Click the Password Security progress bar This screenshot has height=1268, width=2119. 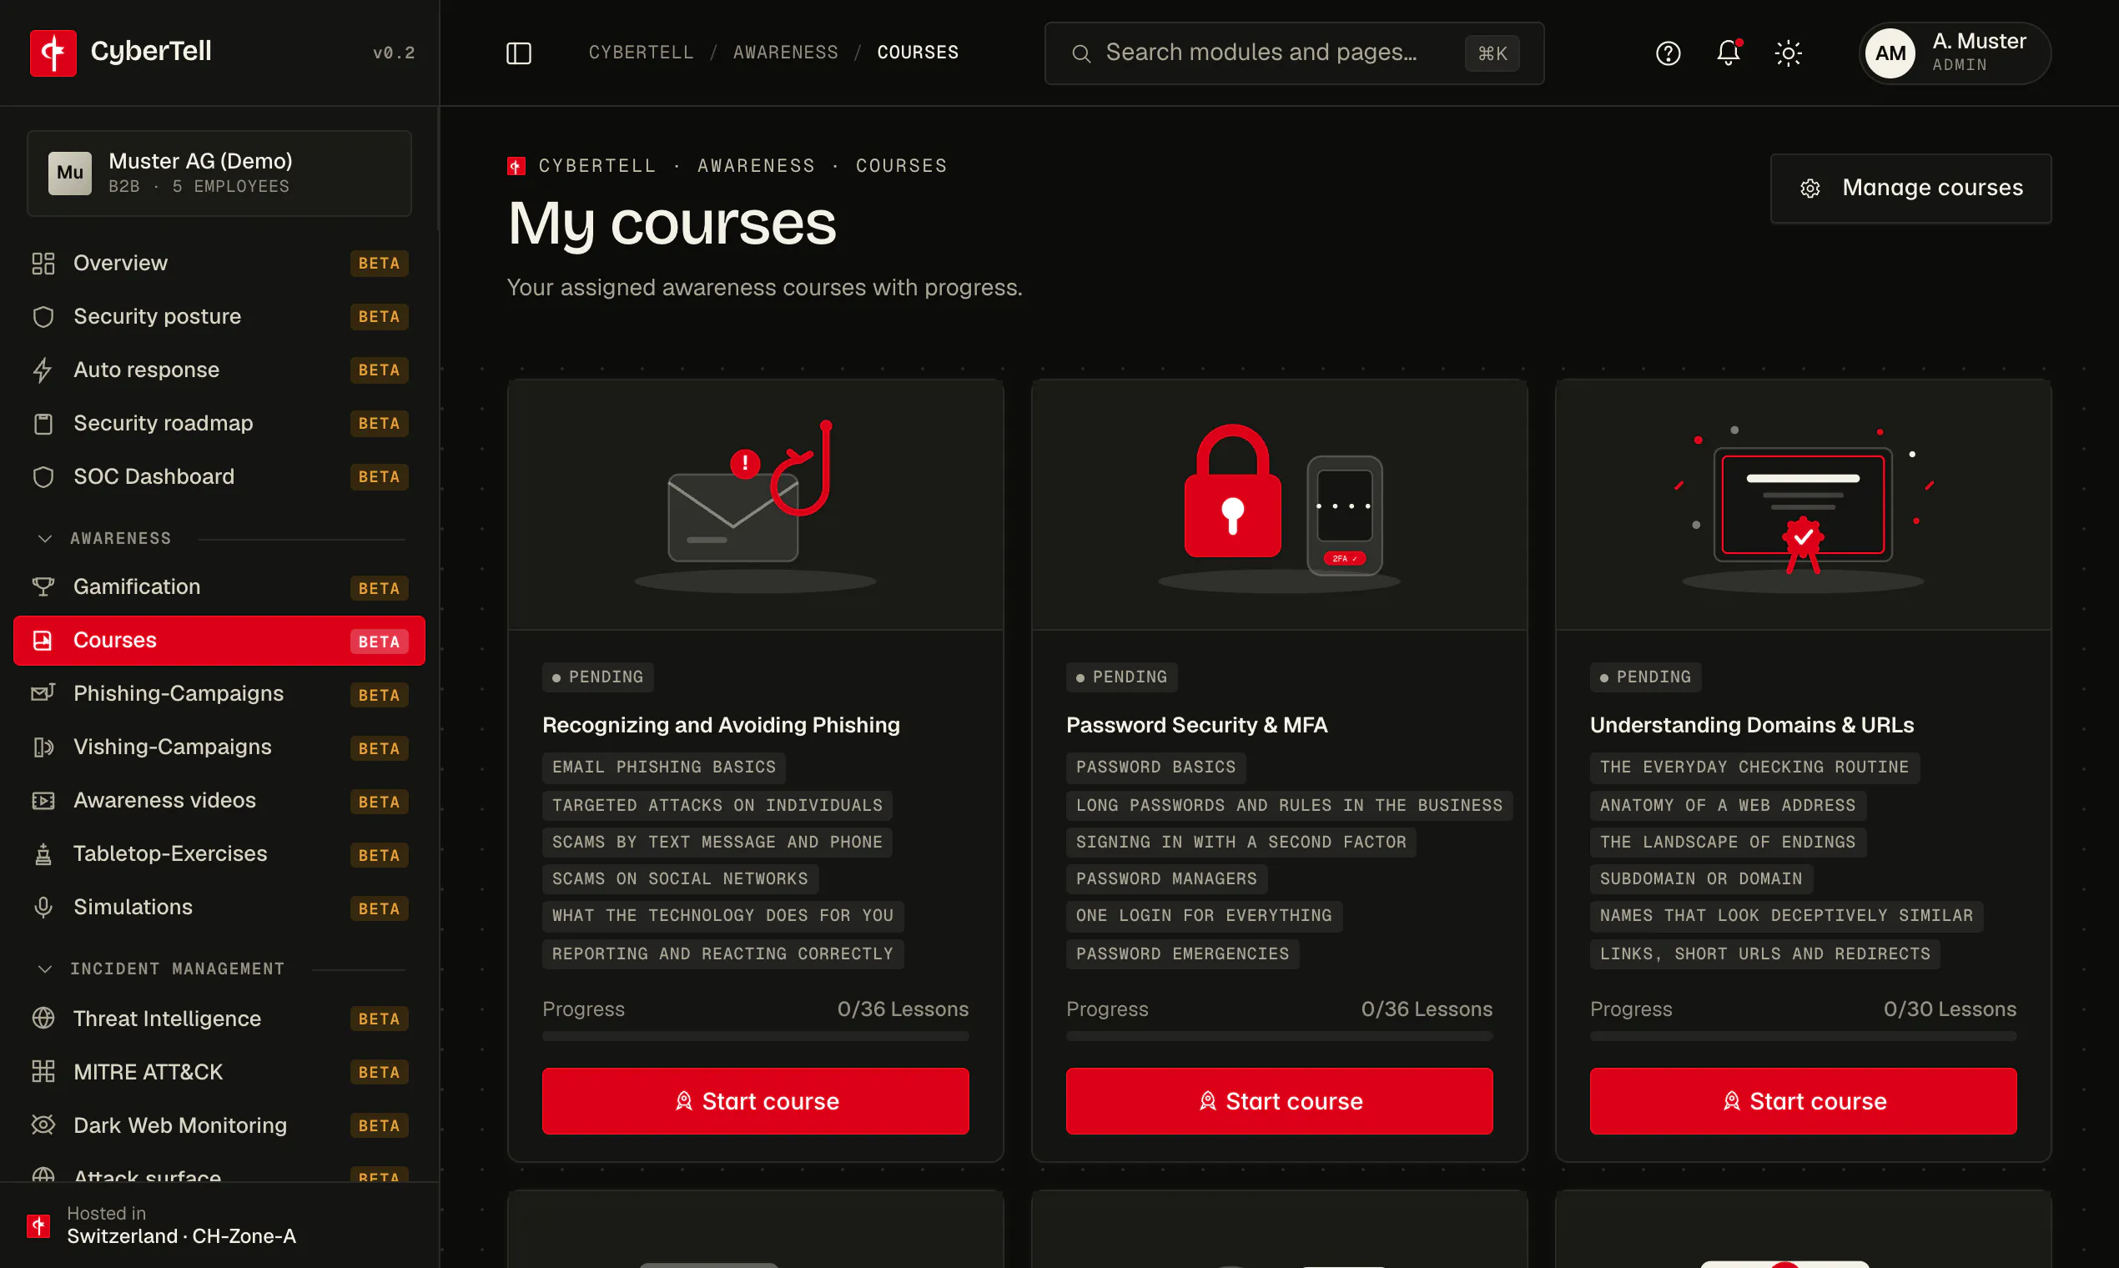(1279, 1036)
